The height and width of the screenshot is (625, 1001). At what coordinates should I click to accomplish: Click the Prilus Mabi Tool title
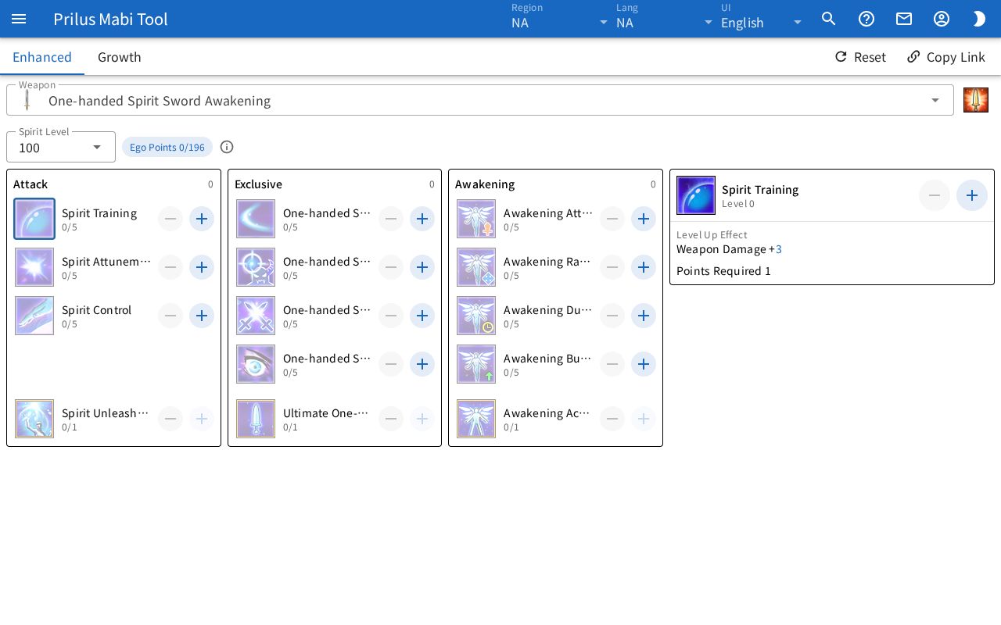[x=110, y=19]
